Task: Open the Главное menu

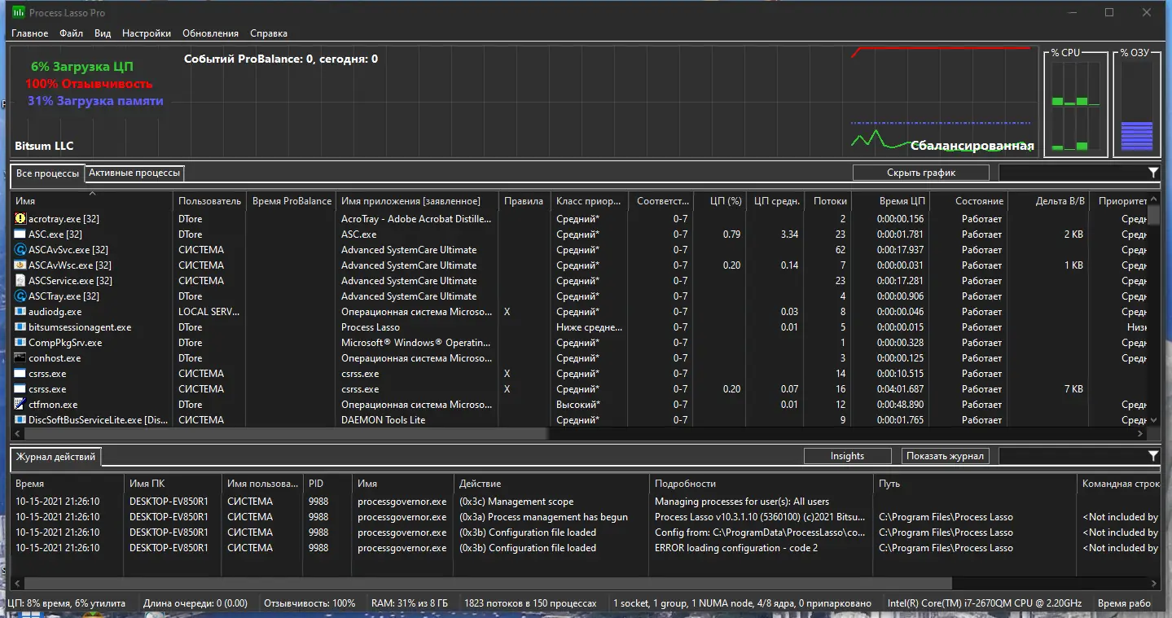Action: coord(30,33)
